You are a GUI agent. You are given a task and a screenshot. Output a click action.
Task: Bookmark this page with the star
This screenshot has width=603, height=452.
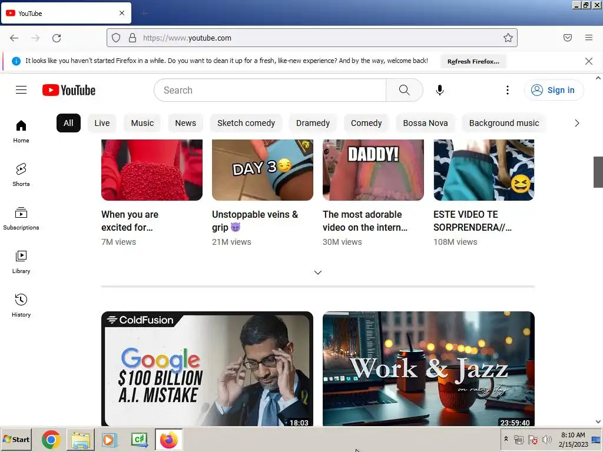pos(508,38)
